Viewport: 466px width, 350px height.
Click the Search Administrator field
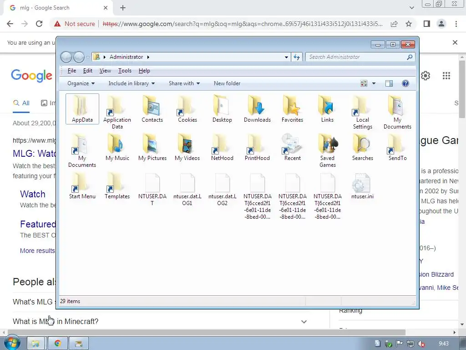[357, 57]
